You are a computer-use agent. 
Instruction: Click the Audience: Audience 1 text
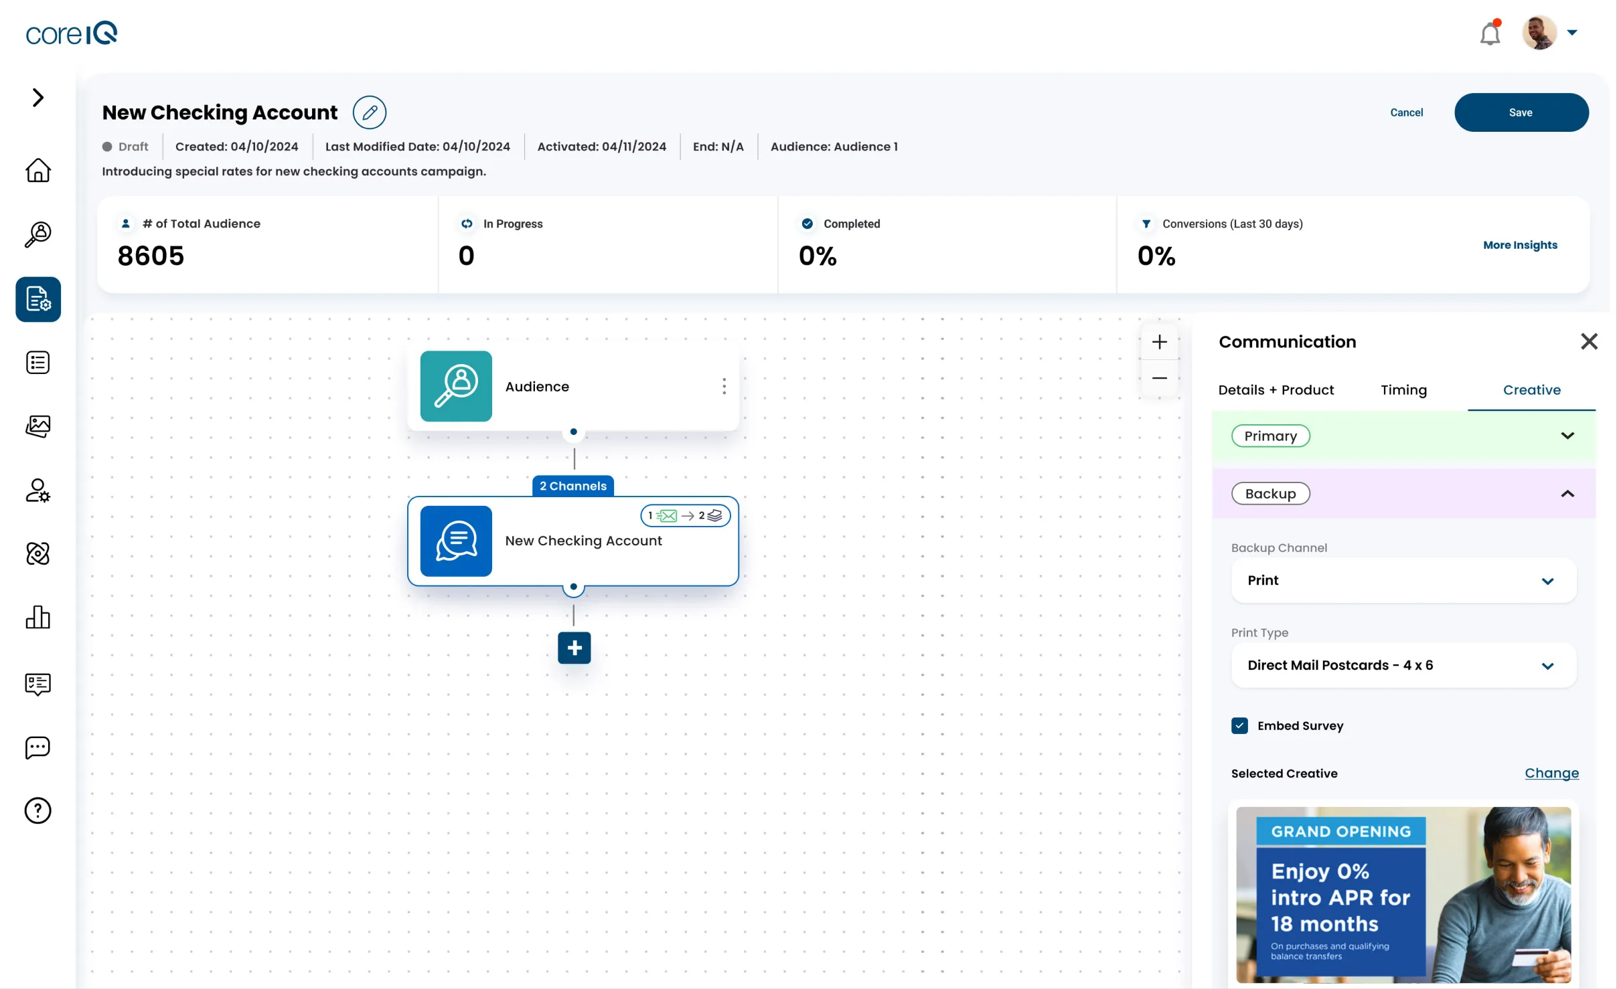834,147
